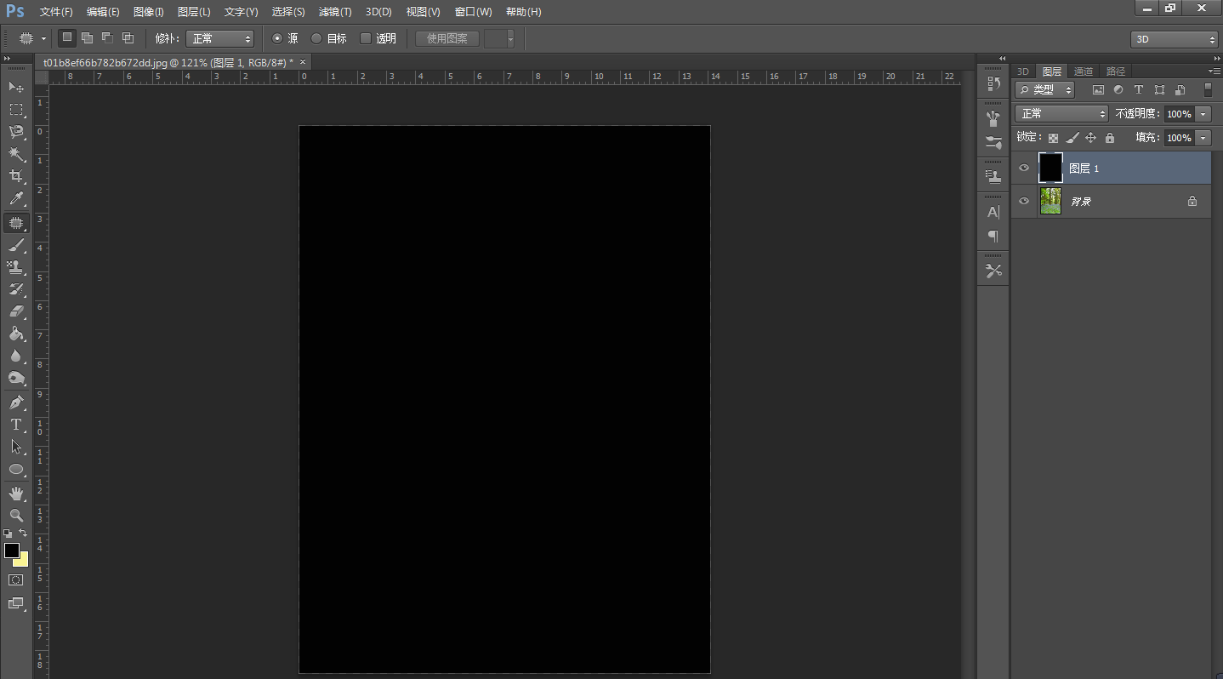
Task: Choose Intersect with Selection mode
Action: pyautogui.click(x=128, y=37)
